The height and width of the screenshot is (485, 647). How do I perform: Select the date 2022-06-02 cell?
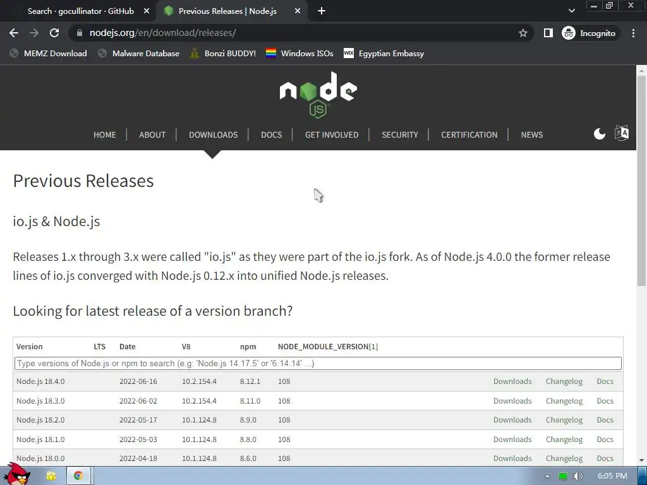click(138, 401)
